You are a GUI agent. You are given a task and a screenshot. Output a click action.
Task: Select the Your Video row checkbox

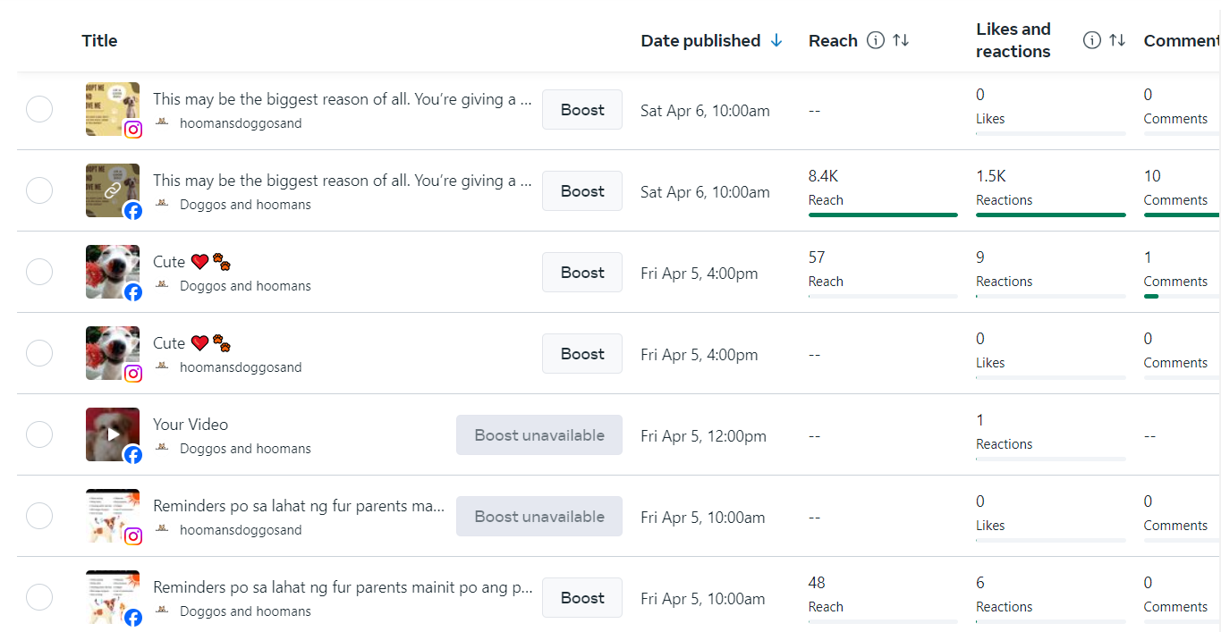pyautogui.click(x=39, y=435)
